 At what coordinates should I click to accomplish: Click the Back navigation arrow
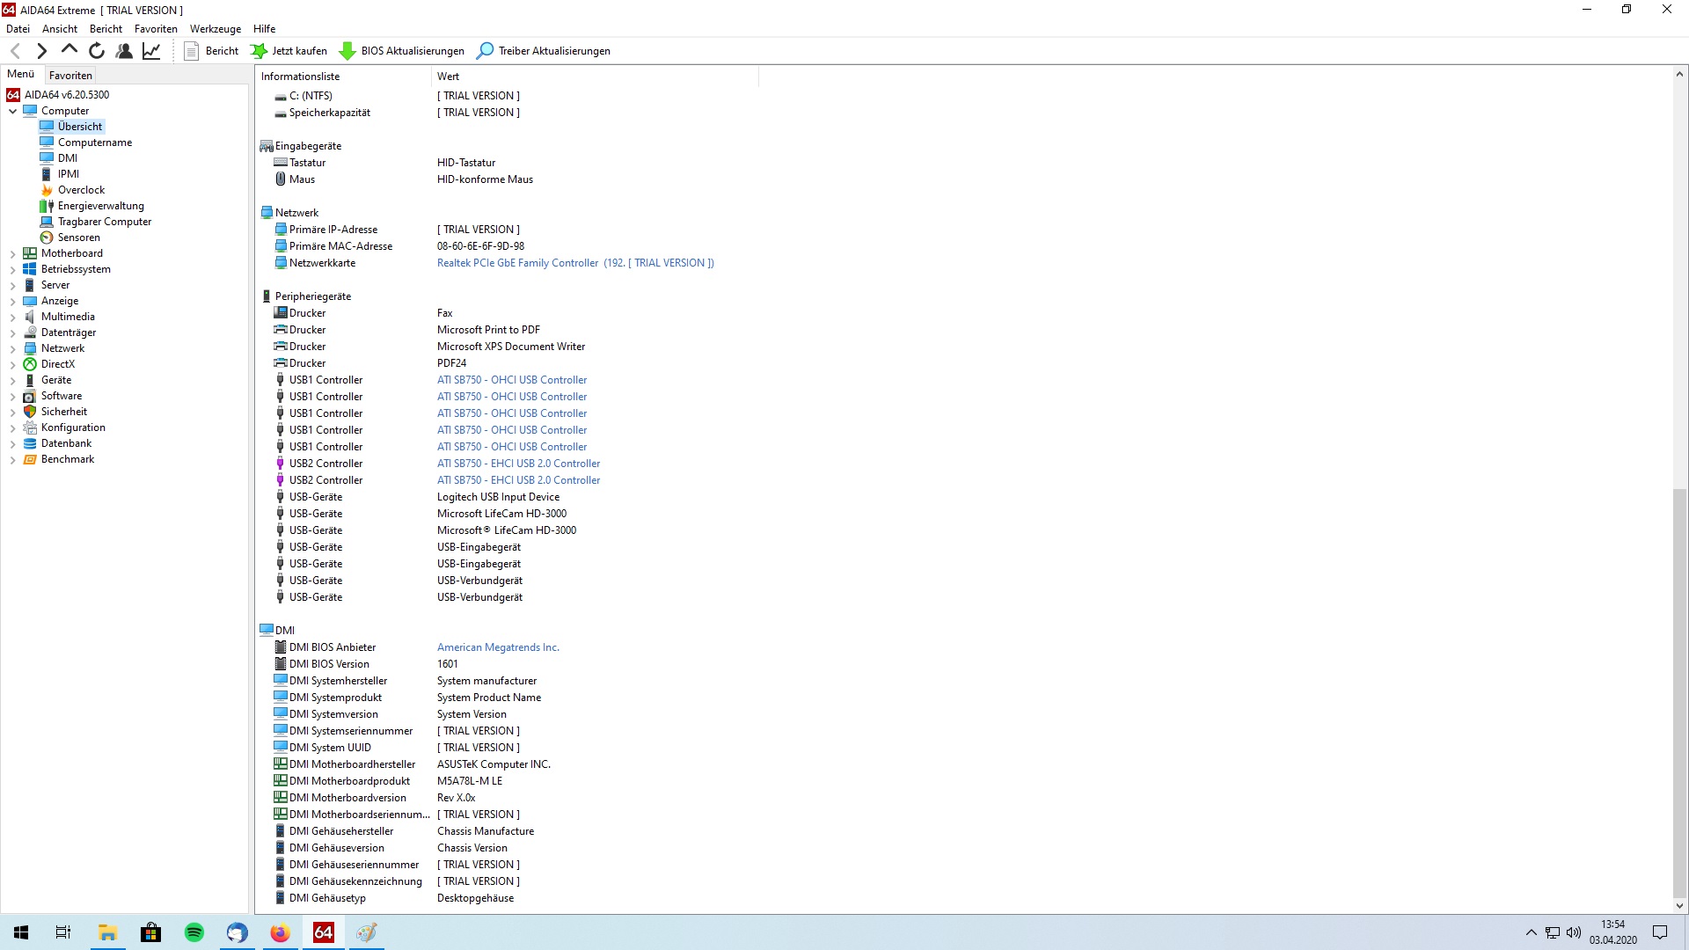(x=15, y=51)
